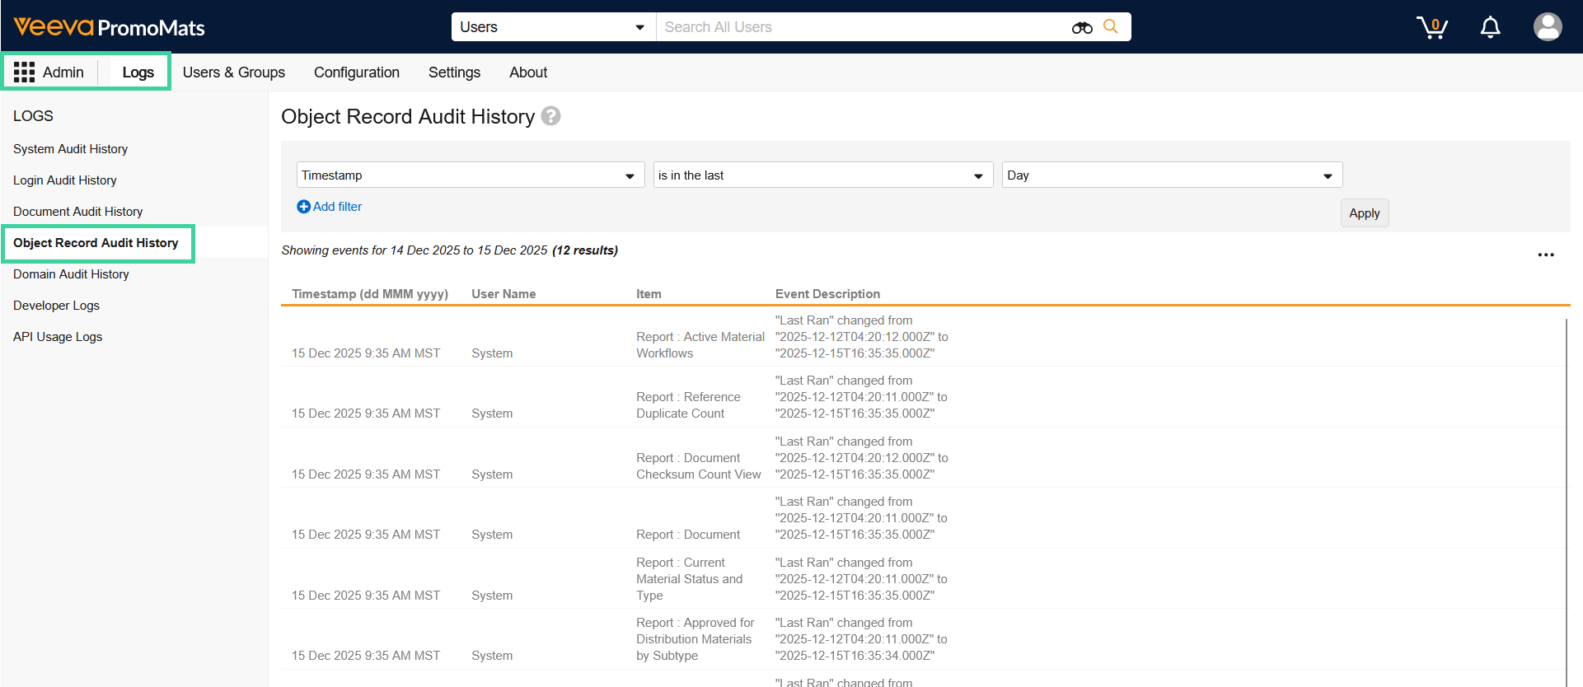The height and width of the screenshot is (687, 1583).
Task: Click 'Report : Approved for Distribution Materials by Subtype'
Action: point(695,639)
